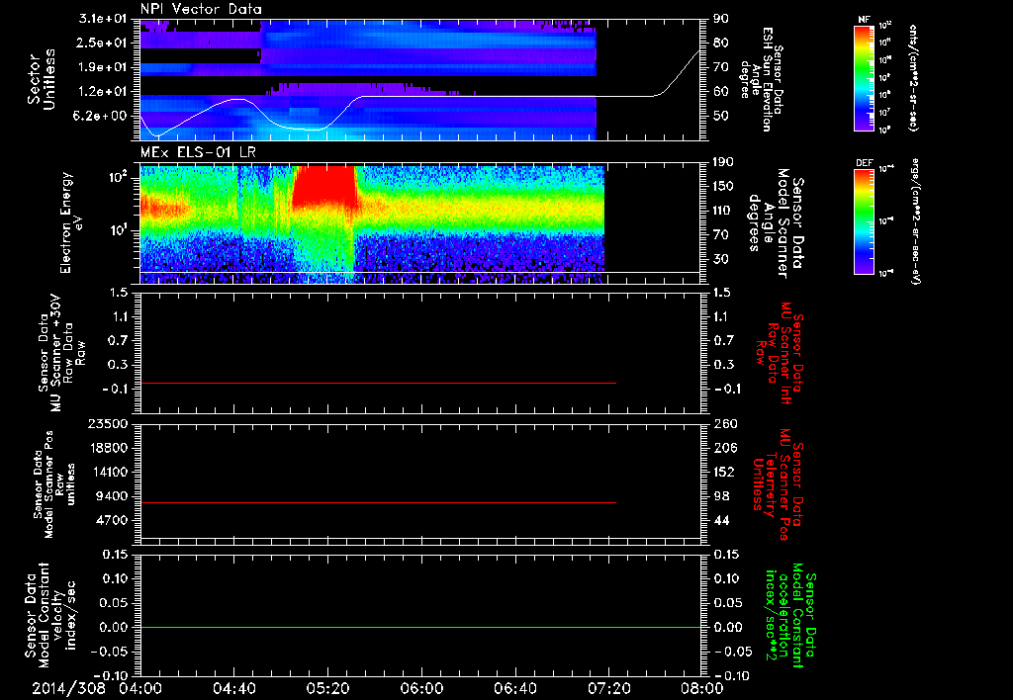Click the 04:00 time axis label
Viewport: 1013px width, 700px height.
140,688
